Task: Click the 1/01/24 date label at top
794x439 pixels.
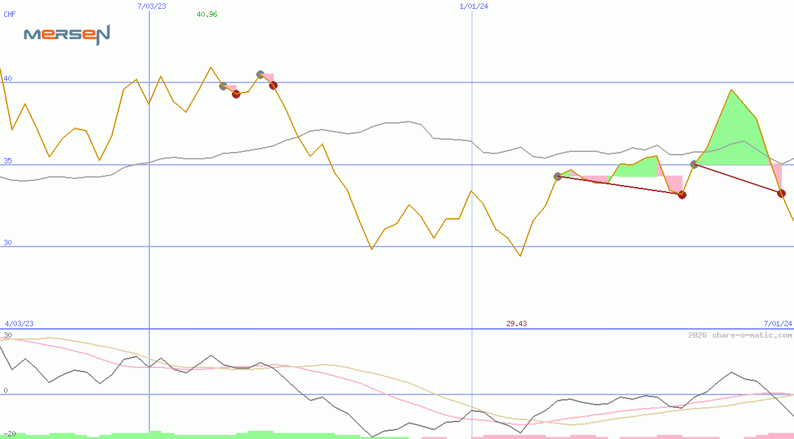Action: (x=474, y=5)
